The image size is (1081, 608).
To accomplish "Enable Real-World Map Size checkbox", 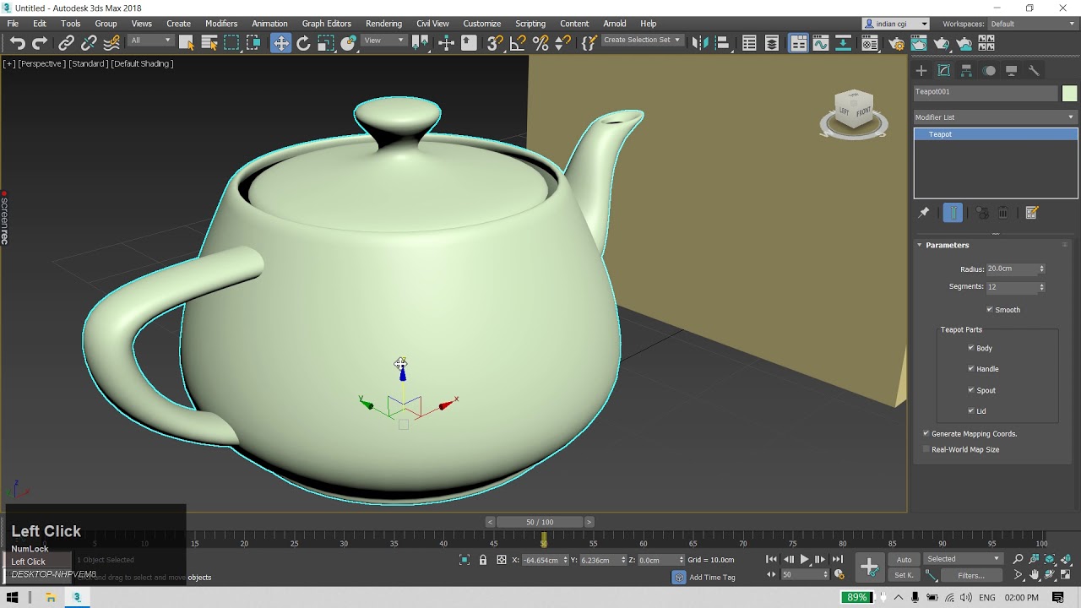I will pos(926,449).
